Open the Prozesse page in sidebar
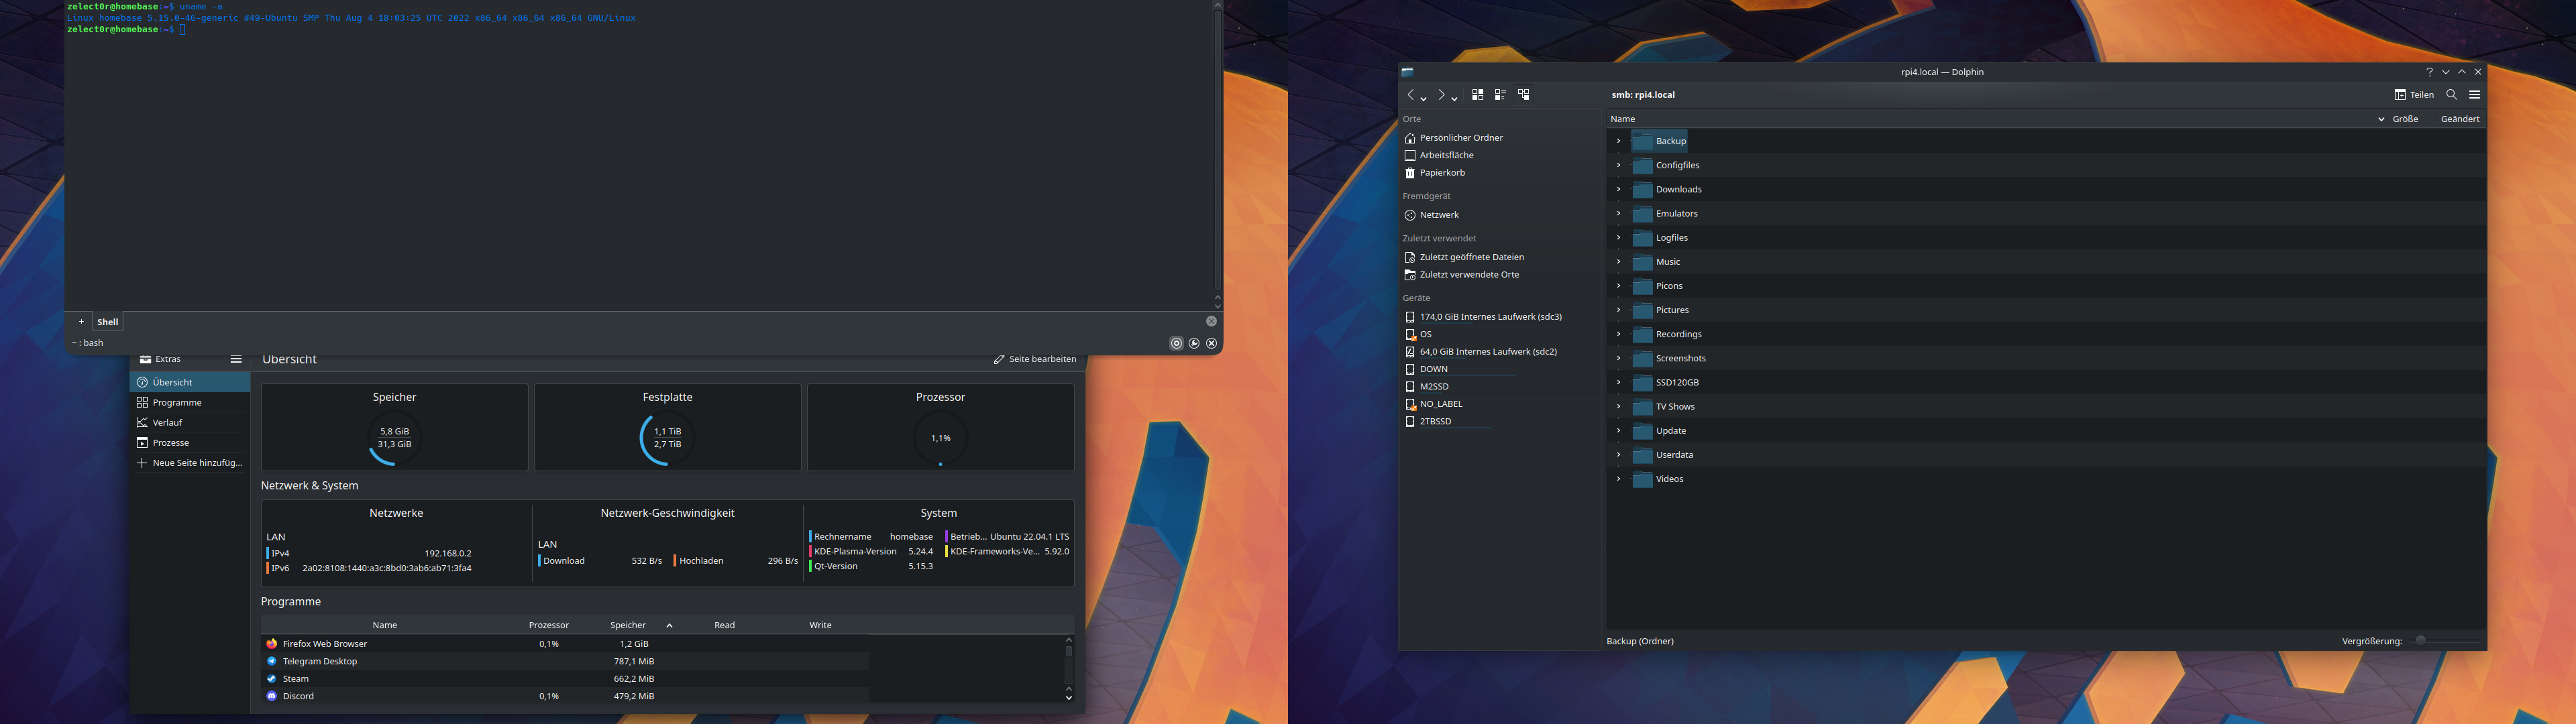Image resolution: width=2576 pixels, height=724 pixels. [x=170, y=442]
